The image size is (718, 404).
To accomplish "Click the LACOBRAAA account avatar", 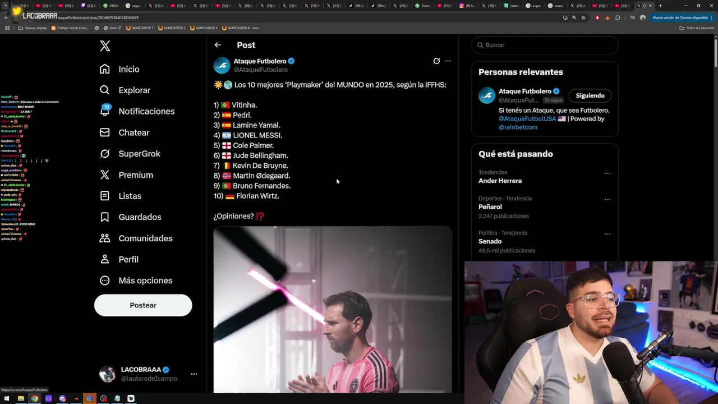I will [107, 374].
